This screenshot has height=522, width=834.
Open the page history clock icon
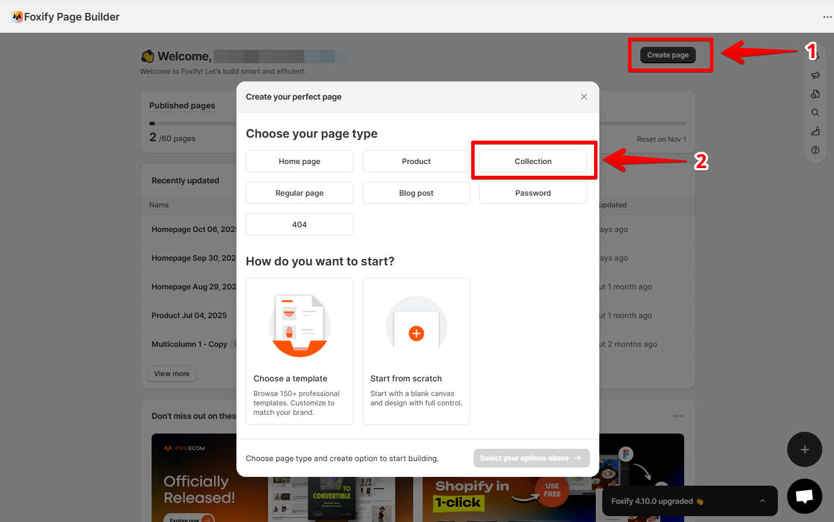point(815,94)
